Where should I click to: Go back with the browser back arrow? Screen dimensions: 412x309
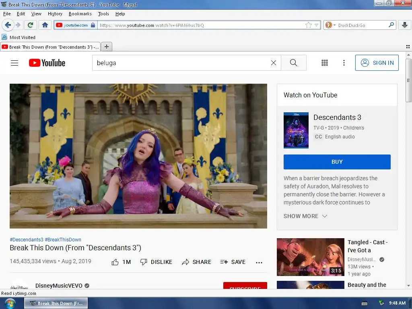[x=8, y=25]
